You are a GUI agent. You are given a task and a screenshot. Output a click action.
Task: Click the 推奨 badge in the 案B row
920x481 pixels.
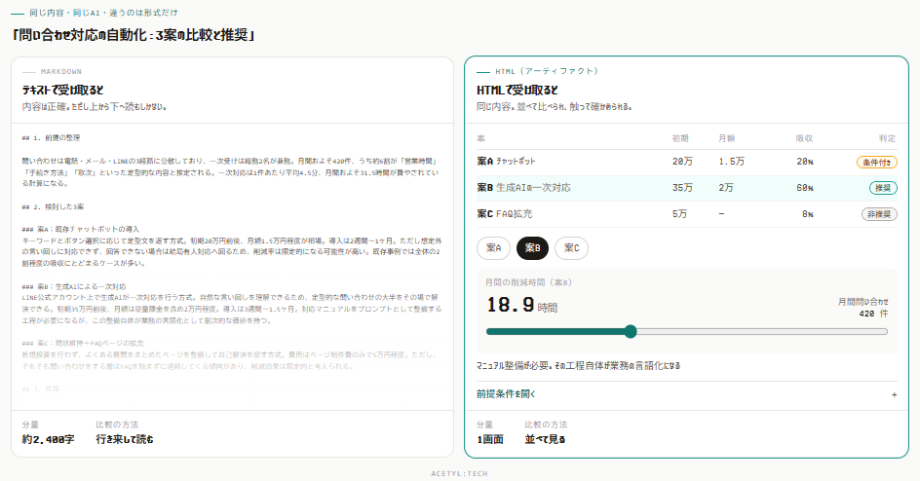[882, 188]
